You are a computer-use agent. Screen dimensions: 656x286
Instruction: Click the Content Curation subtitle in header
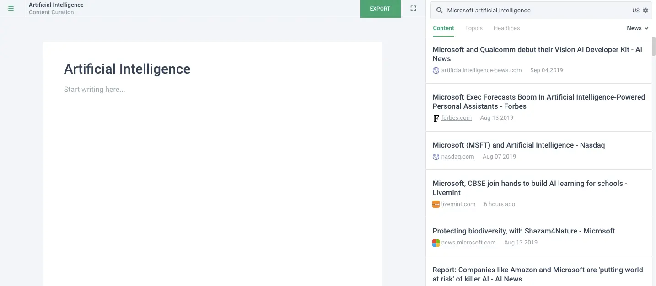[x=51, y=12]
